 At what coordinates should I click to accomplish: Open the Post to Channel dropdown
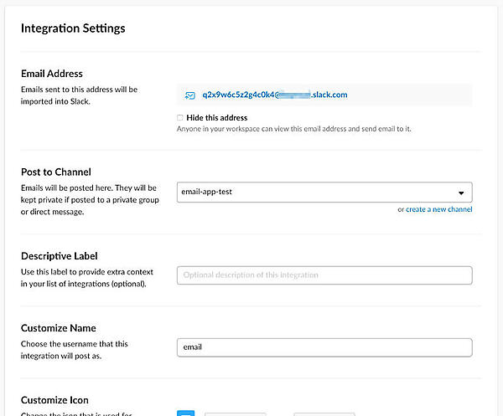pos(324,192)
